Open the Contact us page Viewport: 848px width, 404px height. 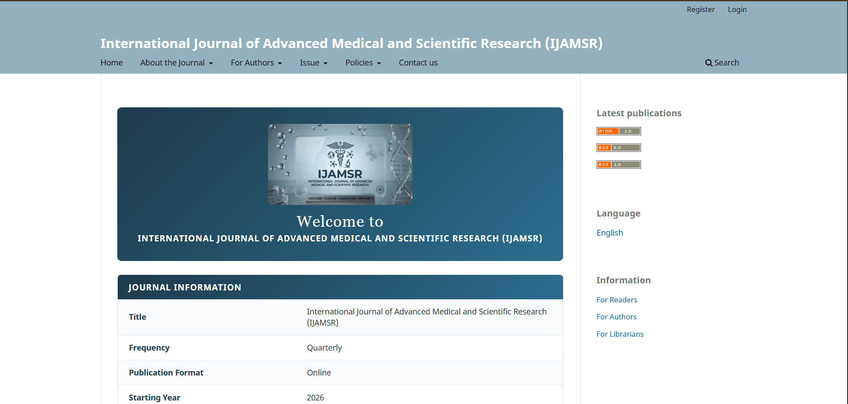click(418, 63)
